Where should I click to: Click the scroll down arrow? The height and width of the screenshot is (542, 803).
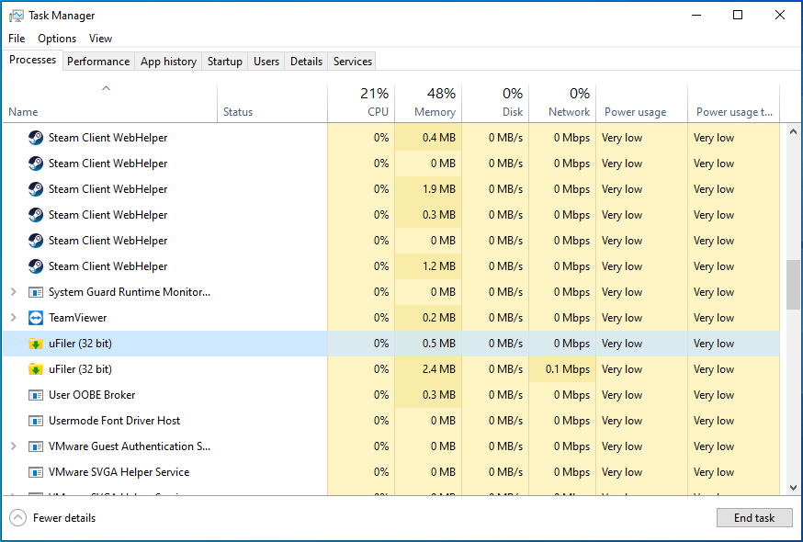pos(792,488)
